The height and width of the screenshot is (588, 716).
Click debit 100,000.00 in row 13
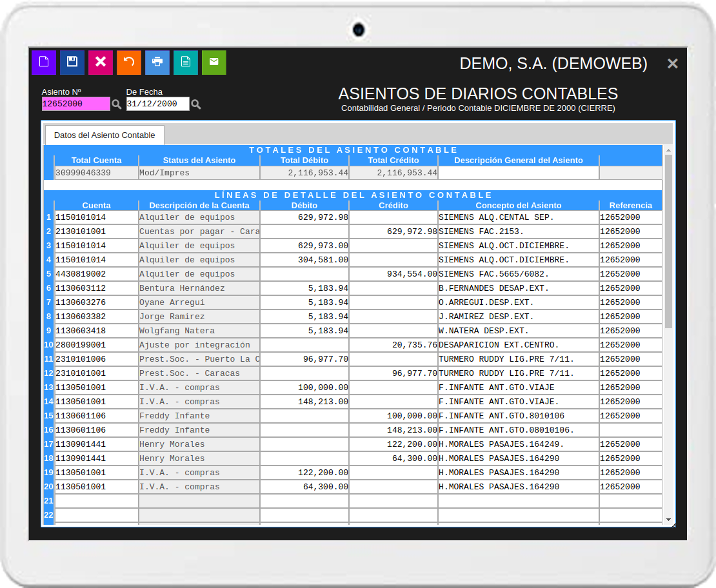point(304,387)
